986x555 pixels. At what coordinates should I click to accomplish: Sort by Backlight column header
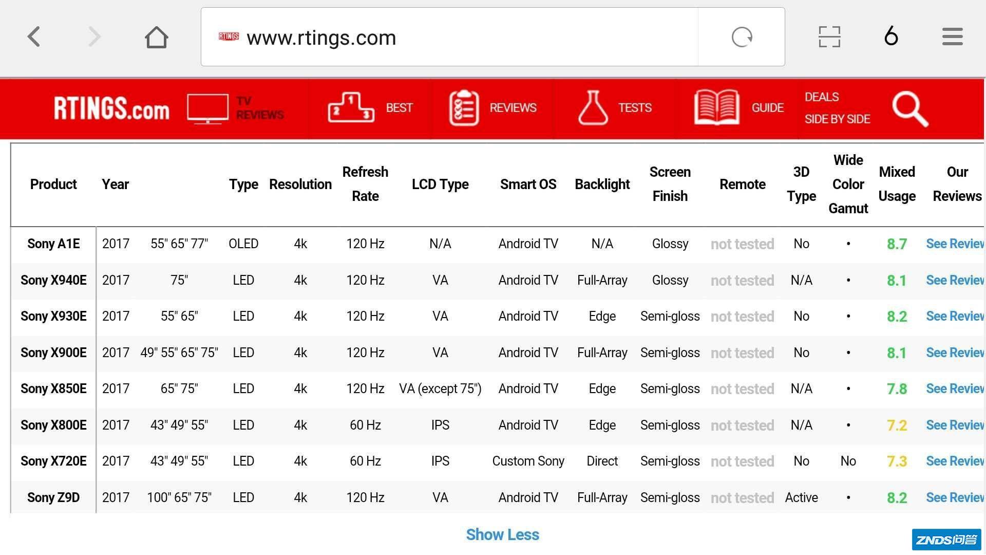602,184
